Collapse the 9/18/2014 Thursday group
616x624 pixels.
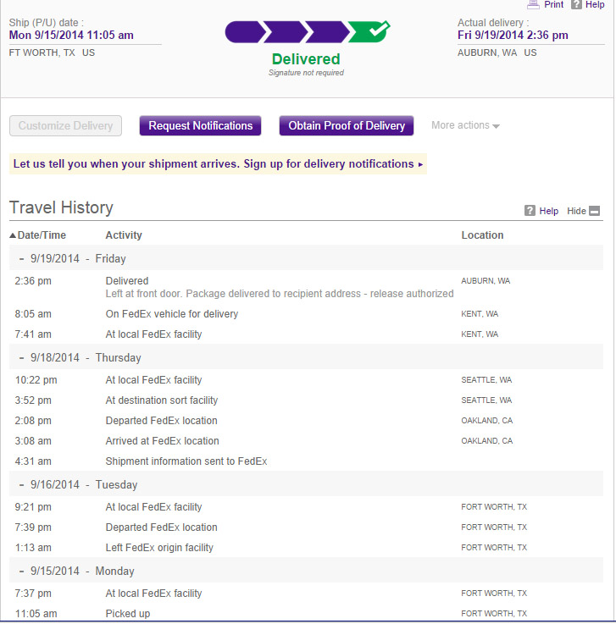point(21,358)
